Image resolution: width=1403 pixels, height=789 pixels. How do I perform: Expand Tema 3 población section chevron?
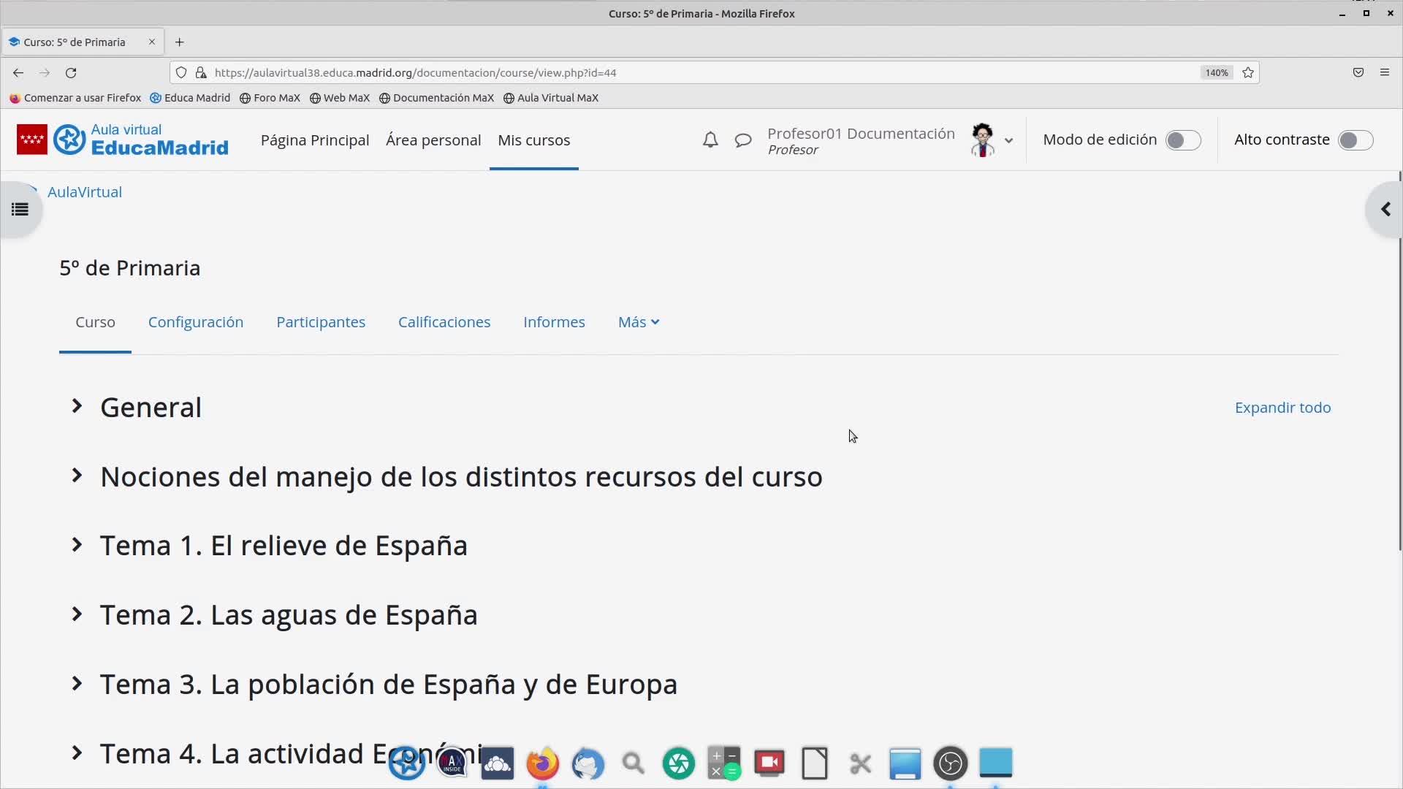coord(77,684)
